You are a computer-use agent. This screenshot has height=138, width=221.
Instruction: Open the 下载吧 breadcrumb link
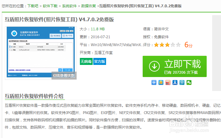[x=33, y=6]
